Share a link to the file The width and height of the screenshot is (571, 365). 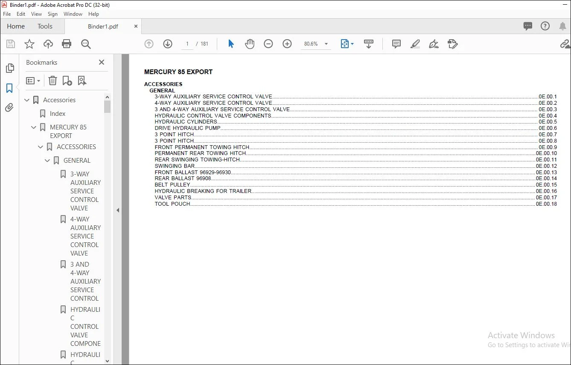click(x=565, y=44)
